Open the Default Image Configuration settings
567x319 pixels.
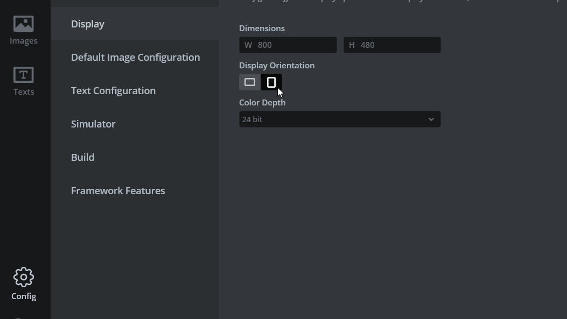[x=135, y=57]
